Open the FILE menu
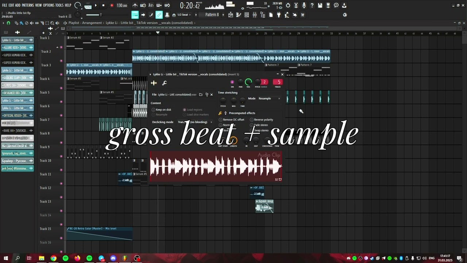 tap(5, 5)
